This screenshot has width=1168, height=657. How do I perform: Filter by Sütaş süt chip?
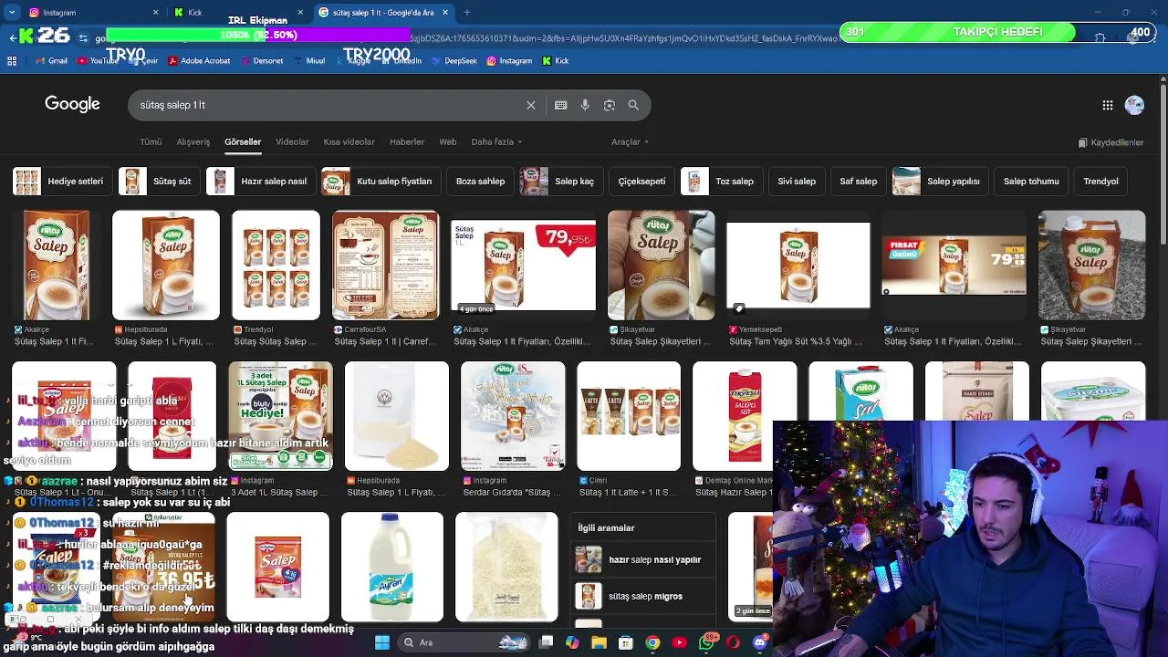coord(159,181)
